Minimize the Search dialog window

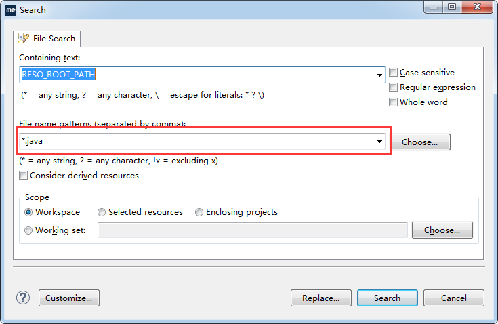(x=434, y=7)
